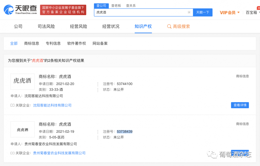Open the first 虎虎酒 trademark thumbnail
260x166 pixels.
[23, 82]
